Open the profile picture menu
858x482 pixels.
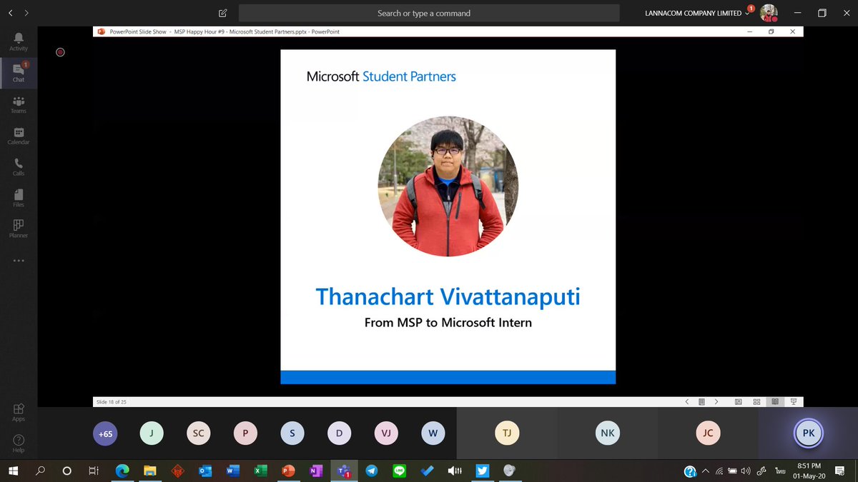point(769,13)
